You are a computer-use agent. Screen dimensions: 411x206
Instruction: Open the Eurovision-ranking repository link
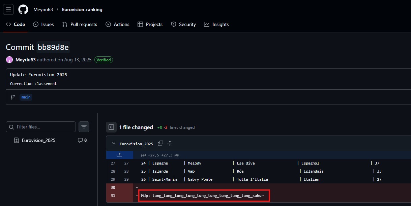click(82, 9)
